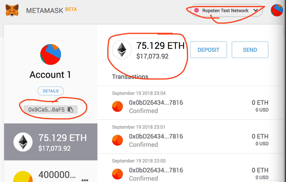Select the 75.129 ETH asset in sidebar
This screenshot has width=286, height=182.
click(x=51, y=142)
